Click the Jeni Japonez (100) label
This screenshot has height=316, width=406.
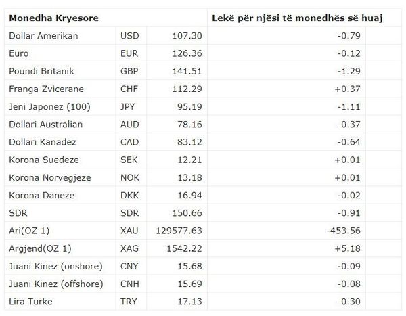coord(49,107)
